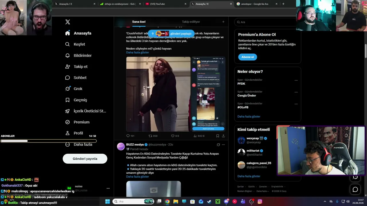Go to Anasayfa in the X sidebar
The image size is (367, 206).
click(78, 33)
